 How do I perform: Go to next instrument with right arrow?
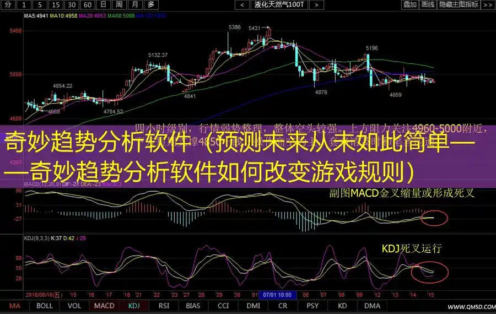tap(316, 4)
